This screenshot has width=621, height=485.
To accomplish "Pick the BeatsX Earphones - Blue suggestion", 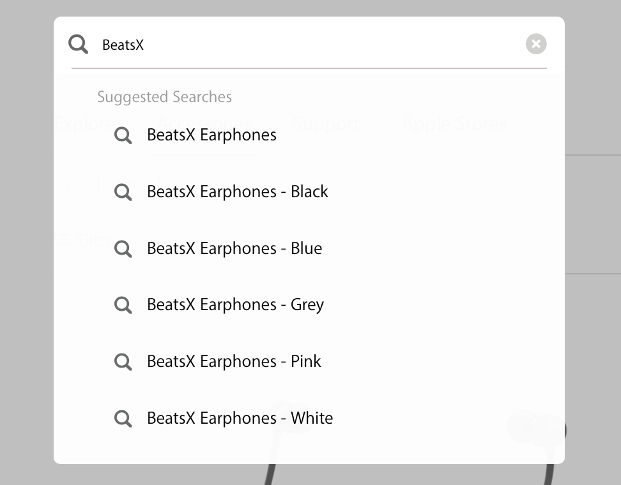I will coord(234,248).
